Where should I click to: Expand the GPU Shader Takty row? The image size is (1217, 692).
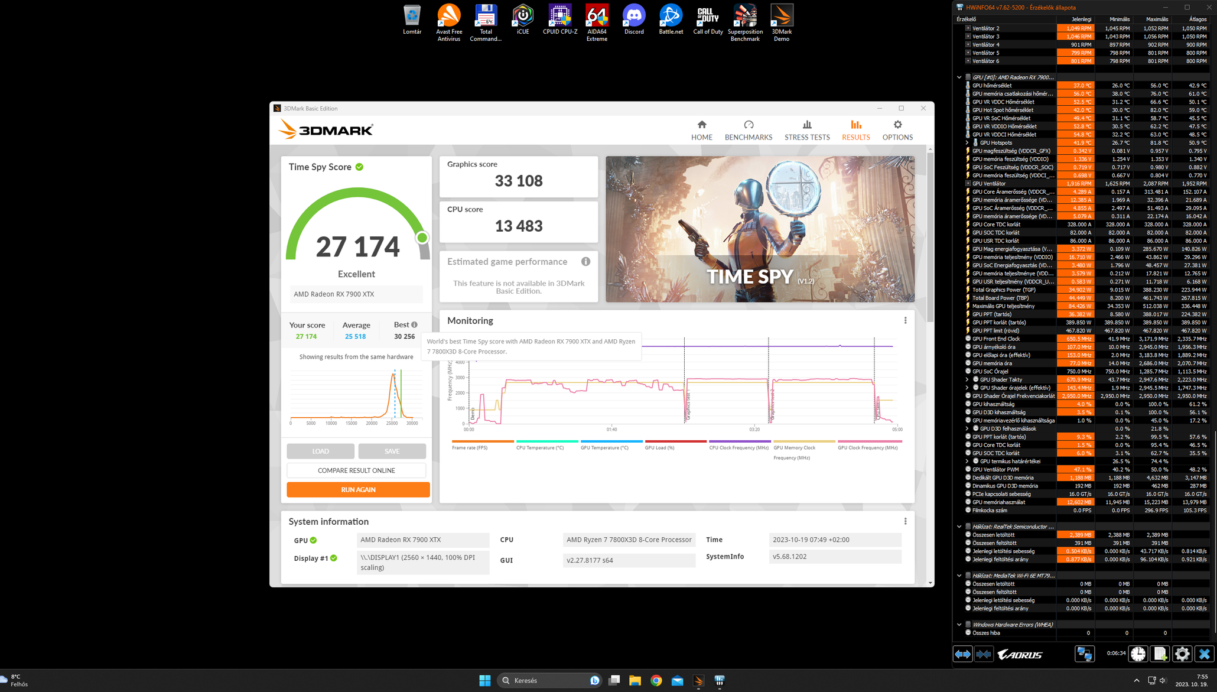click(x=967, y=379)
